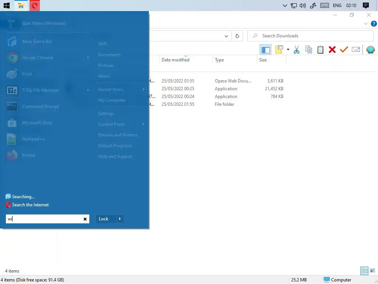The height and width of the screenshot is (284, 378).
Task: Expand Control Panel submenu arrow
Action: tap(144, 124)
